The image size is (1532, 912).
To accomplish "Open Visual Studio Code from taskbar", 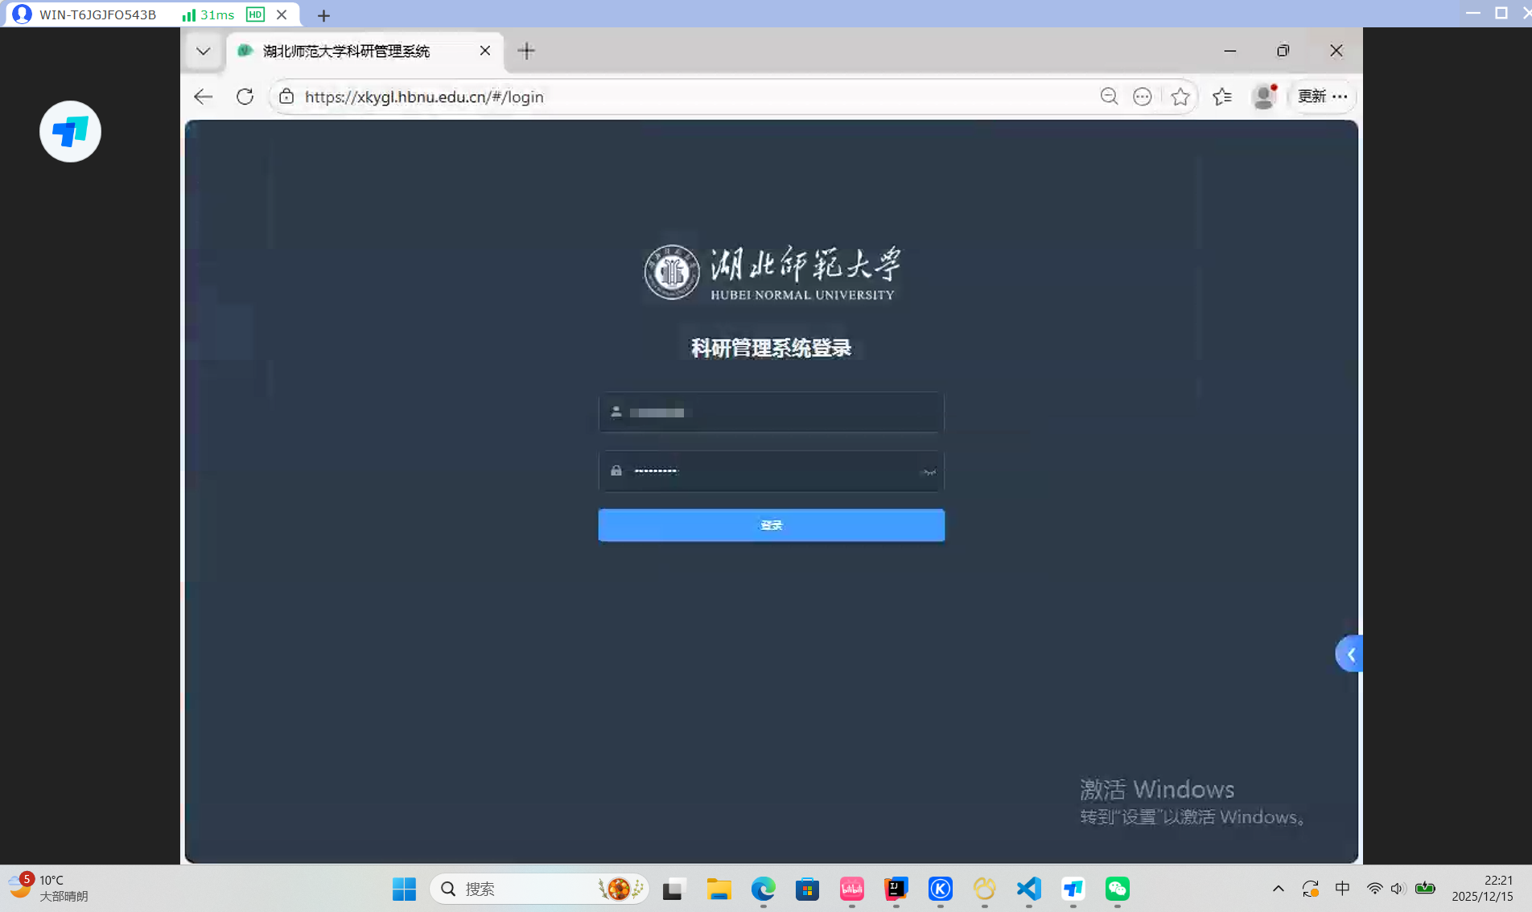I will coord(1028,889).
